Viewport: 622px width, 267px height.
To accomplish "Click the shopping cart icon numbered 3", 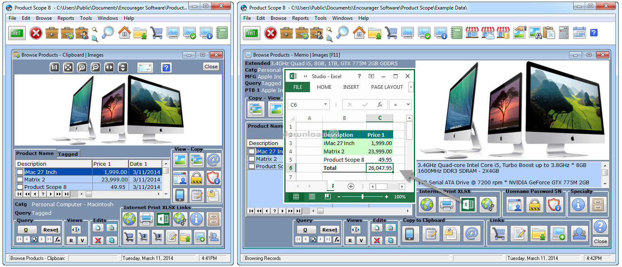I will point(158,236).
